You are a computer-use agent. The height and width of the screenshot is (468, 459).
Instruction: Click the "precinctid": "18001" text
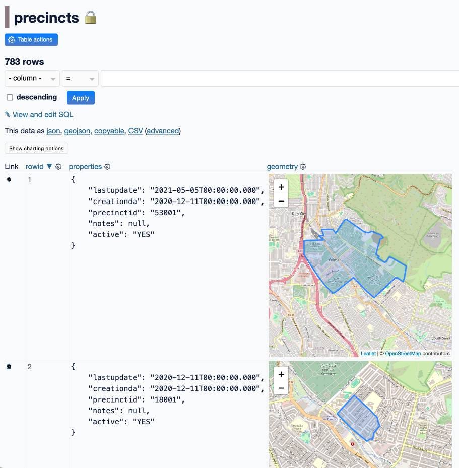pyautogui.click(x=137, y=399)
